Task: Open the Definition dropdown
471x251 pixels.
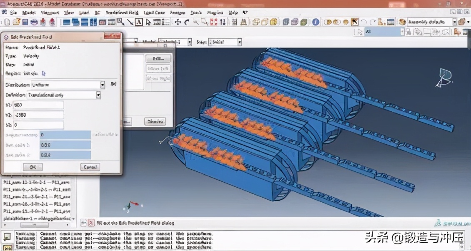Action: [98, 95]
